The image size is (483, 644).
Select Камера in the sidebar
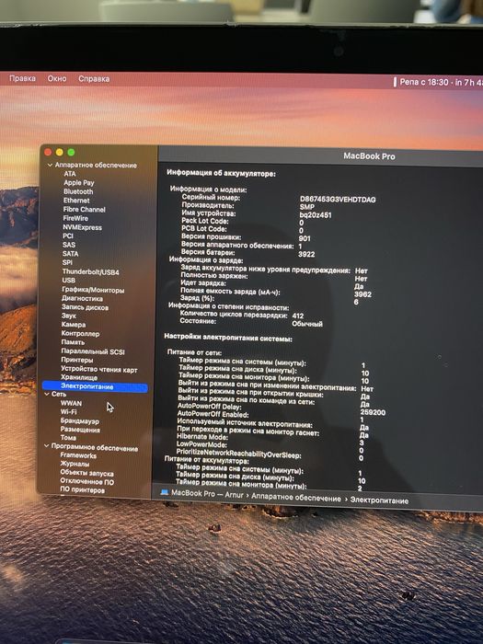click(74, 325)
